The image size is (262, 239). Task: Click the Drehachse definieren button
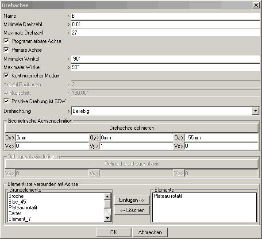pyautogui.click(x=132, y=128)
